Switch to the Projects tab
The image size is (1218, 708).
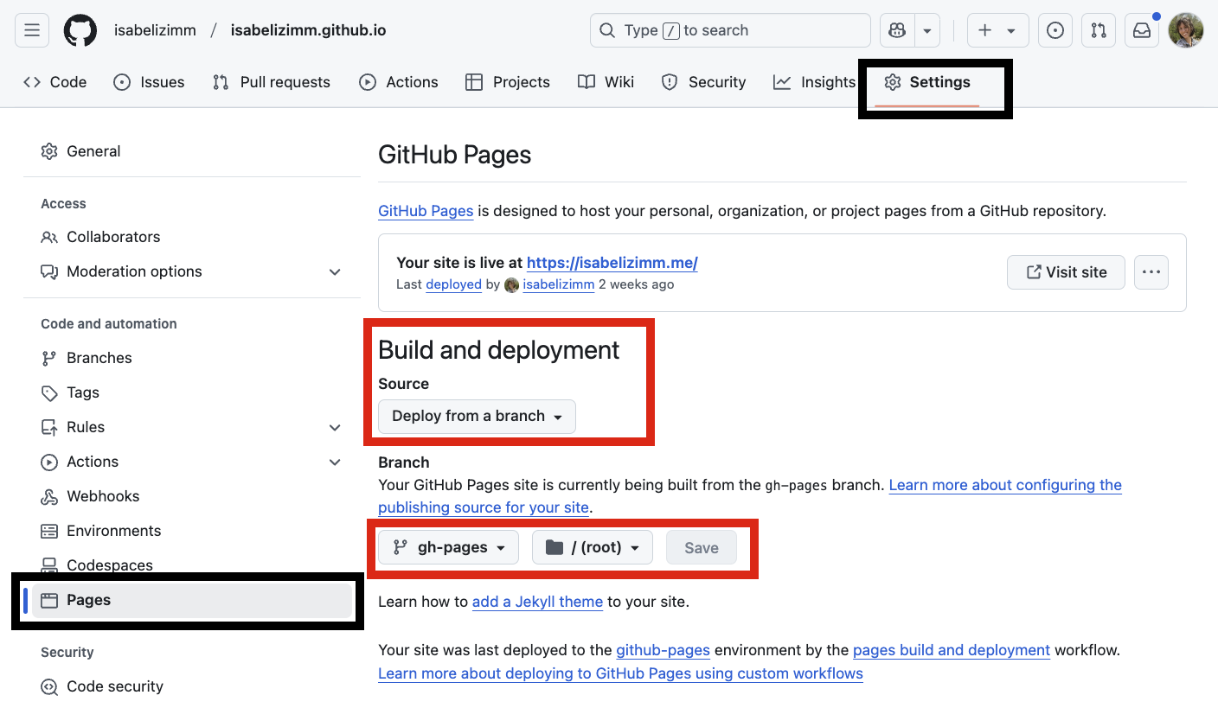point(508,82)
